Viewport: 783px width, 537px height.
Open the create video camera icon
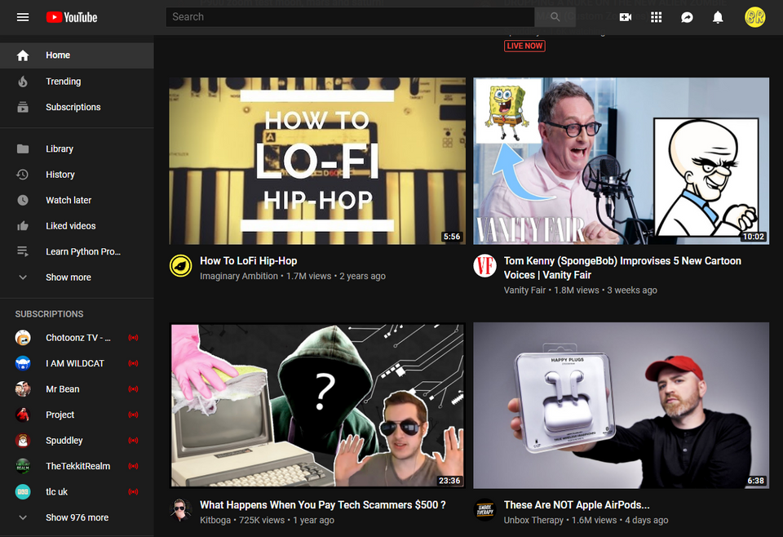626,17
